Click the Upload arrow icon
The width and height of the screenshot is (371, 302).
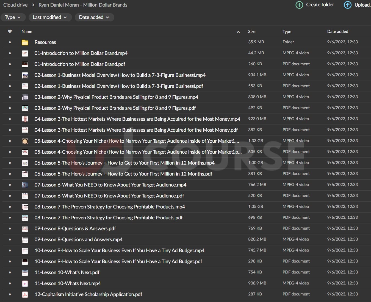pos(348,5)
